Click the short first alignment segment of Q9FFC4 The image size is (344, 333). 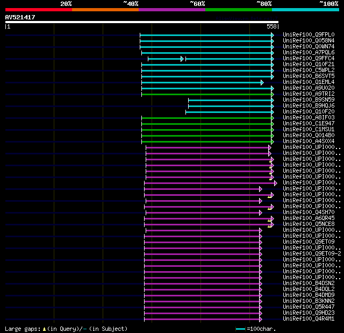tap(166, 59)
